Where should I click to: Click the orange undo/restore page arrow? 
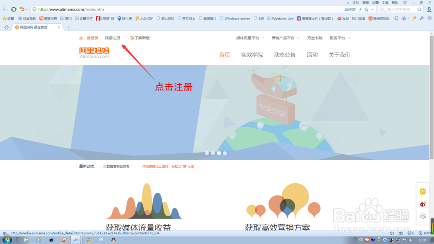click(22, 9)
